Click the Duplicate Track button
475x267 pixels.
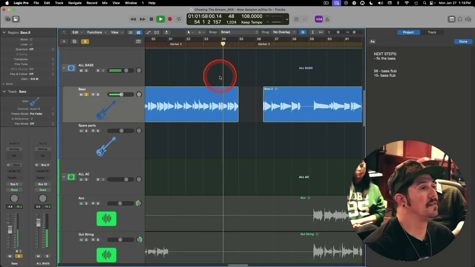pyautogui.click(x=74, y=42)
